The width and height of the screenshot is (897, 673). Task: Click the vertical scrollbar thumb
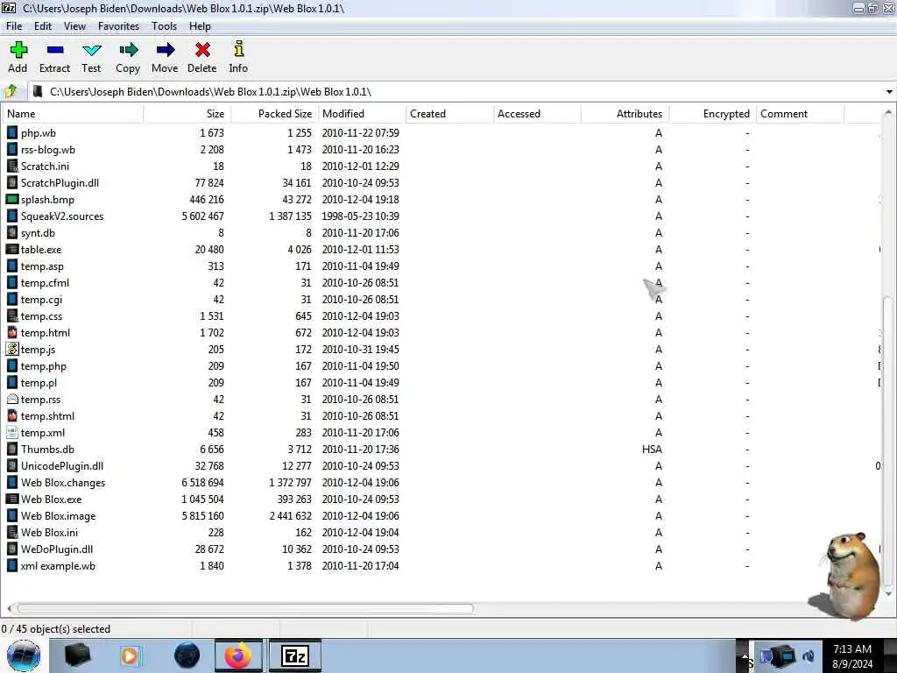click(888, 441)
